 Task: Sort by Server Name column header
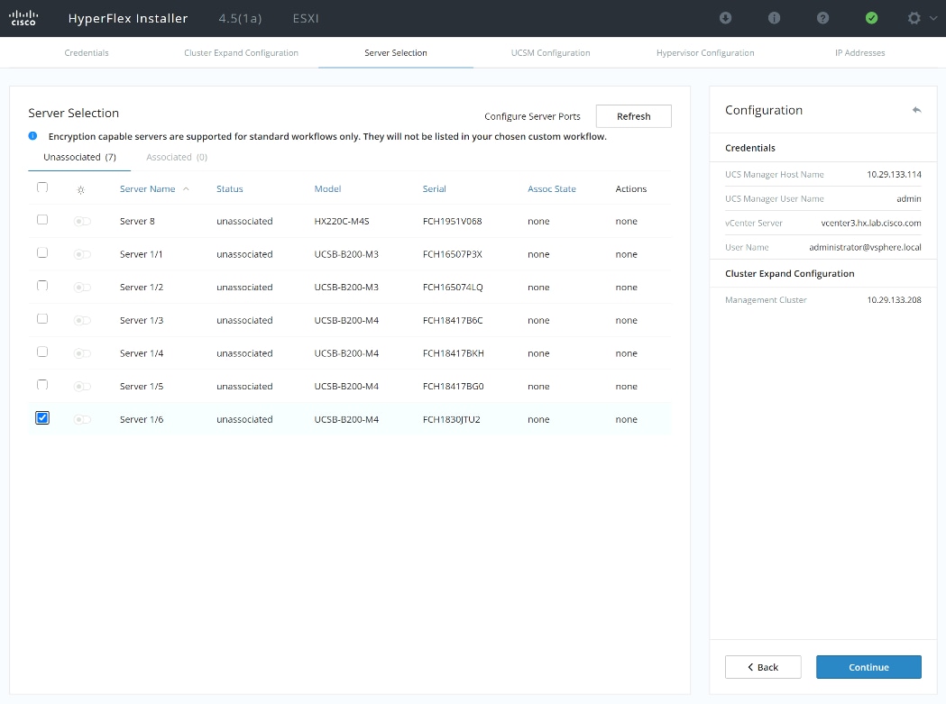coord(147,188)
